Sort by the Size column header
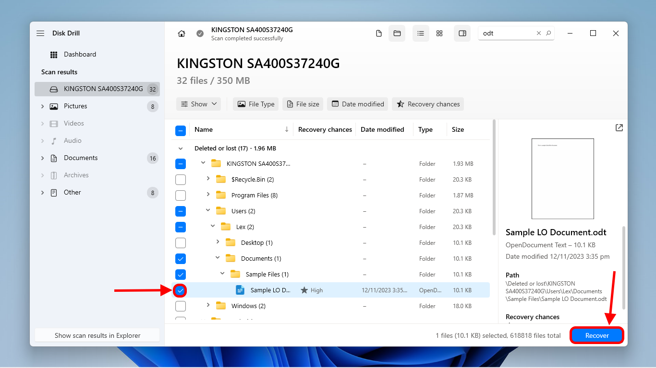 (x=458, y=129)
